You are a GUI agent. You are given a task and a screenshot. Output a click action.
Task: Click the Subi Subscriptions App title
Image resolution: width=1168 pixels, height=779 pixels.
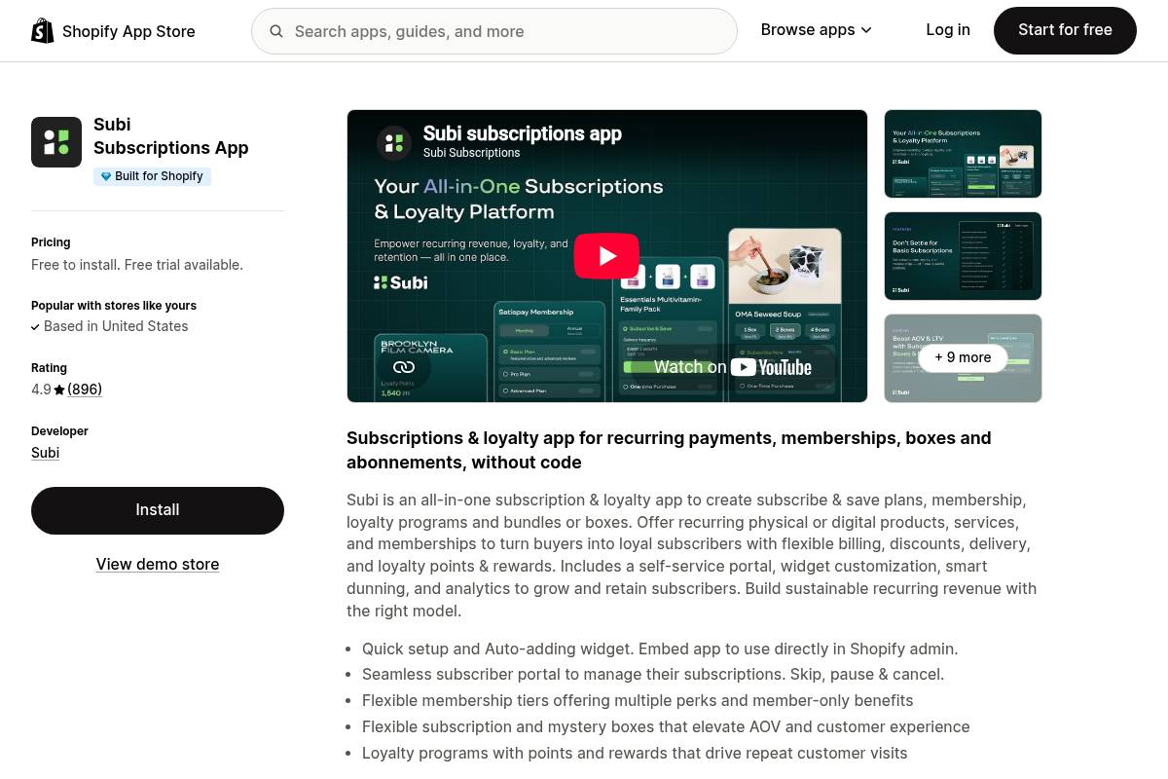[x=171, y=136]
